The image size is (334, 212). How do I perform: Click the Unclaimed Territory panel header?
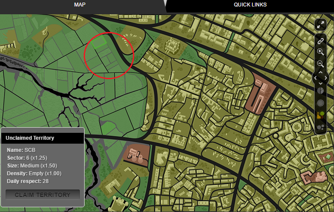[x=43, y=138]
